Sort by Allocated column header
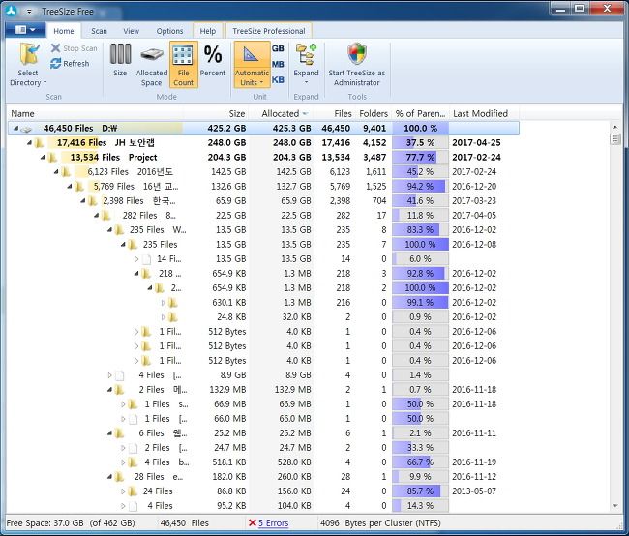This screenshot has height=536, width=629. (281, 113)
